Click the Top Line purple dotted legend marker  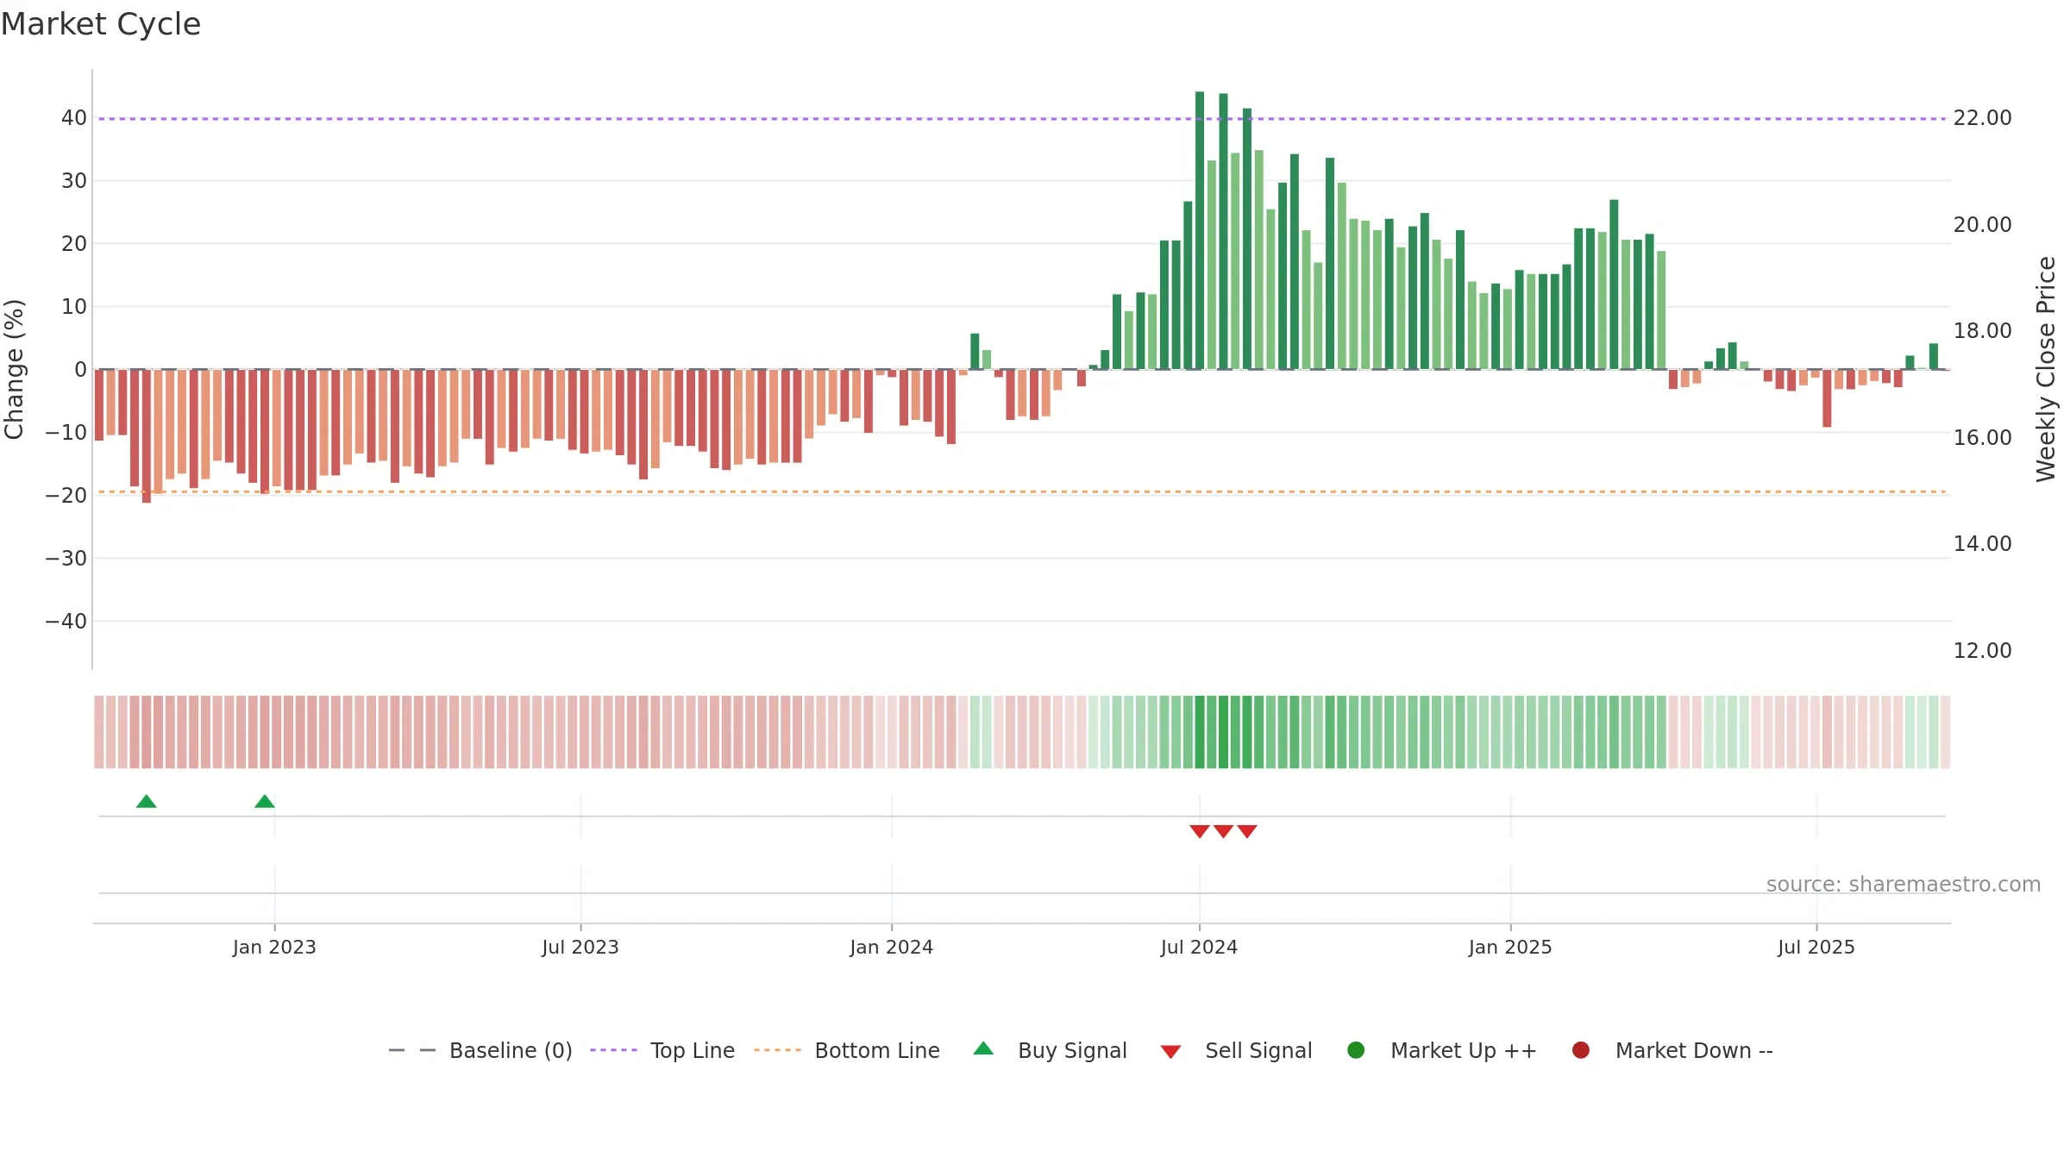[x=613, y=1050]
